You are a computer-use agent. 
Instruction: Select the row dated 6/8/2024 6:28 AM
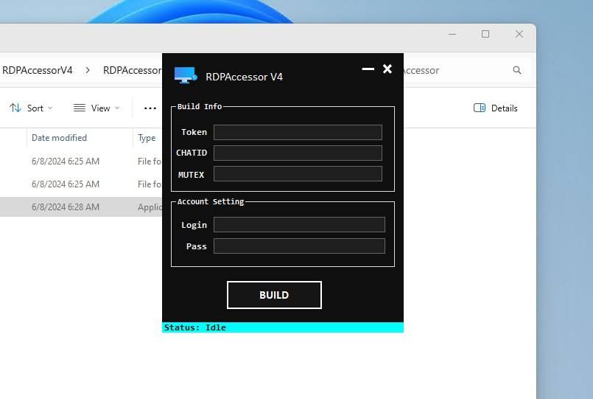click(81, 207)
